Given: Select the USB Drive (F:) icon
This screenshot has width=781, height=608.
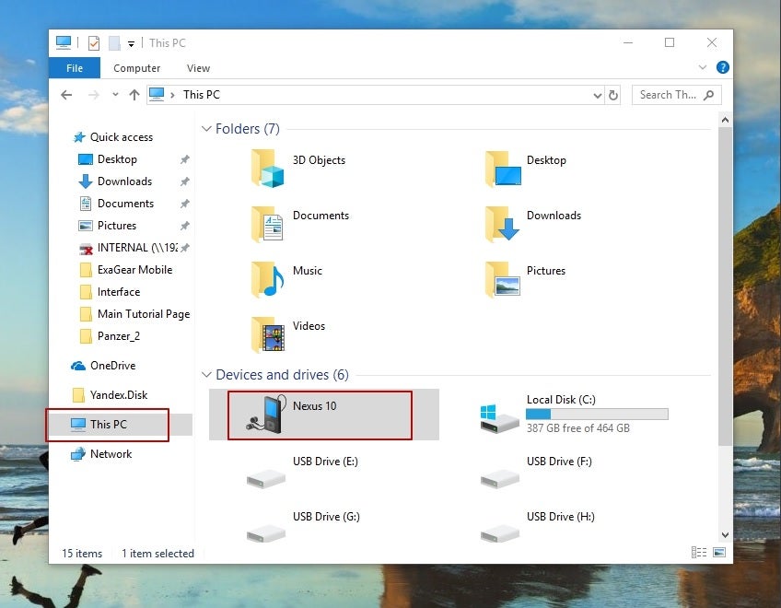Looking at the screenshot, I should 499,479.
